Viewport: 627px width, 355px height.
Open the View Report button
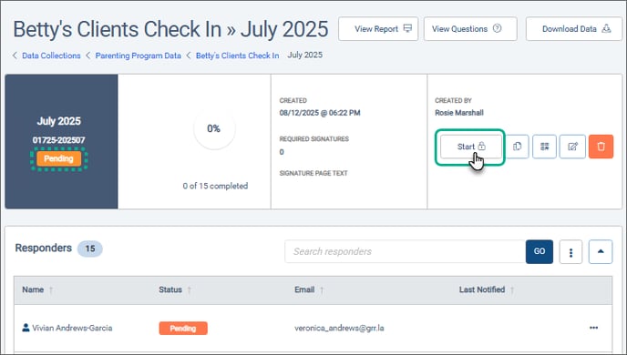click(x=378, y=29)
